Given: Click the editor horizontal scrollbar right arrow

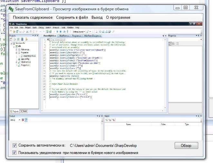Looking at the screenshot, I should coord(163,111).
